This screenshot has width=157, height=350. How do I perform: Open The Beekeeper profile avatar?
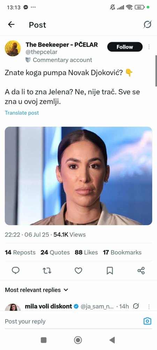[13, 48]
